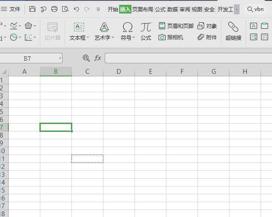Image resolution: width=272 pixels, height=217 pixels.
Task: Click the text box form control icon with A
Action: 254,26
